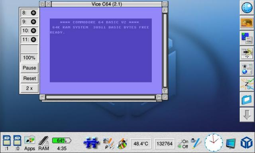Click the RAM disc icon
Viewport: 255px width, 153px height.
pyautogui.click(x=43, y=141)
